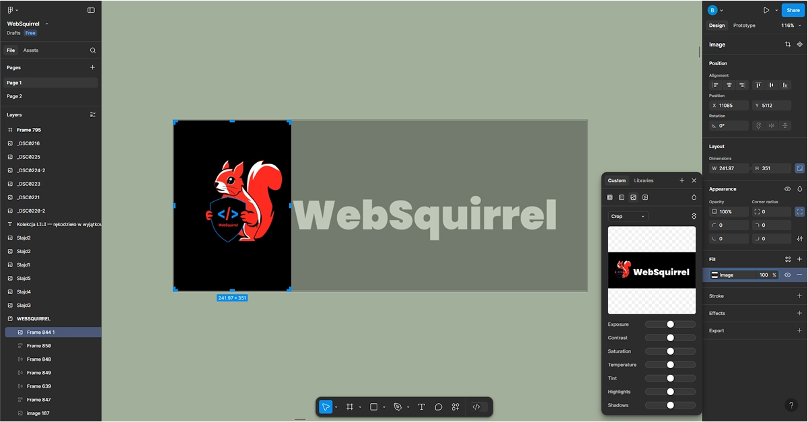Open the present options chevron beside play
The height and width of the screenshot is (422, 808).
[x=776, y=10]
